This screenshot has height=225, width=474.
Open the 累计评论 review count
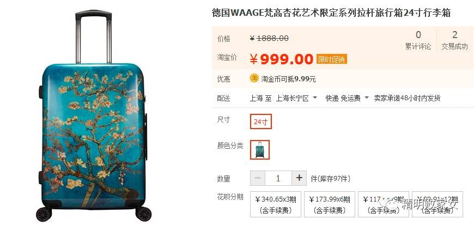pyautogui.click(x=418, y=40)
